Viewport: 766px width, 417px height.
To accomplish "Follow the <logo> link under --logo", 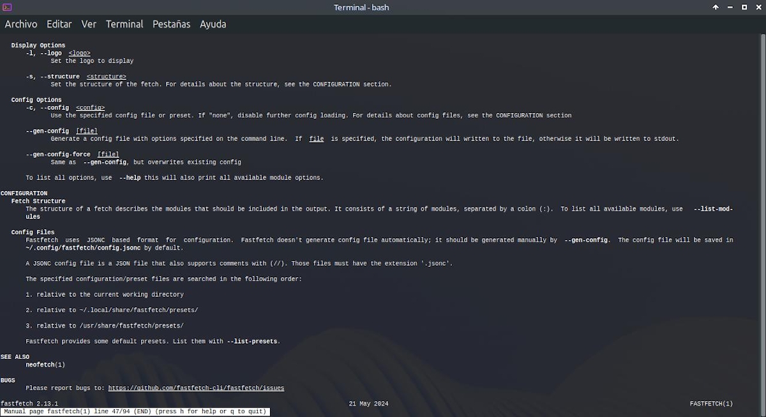I will pos(79,53).
